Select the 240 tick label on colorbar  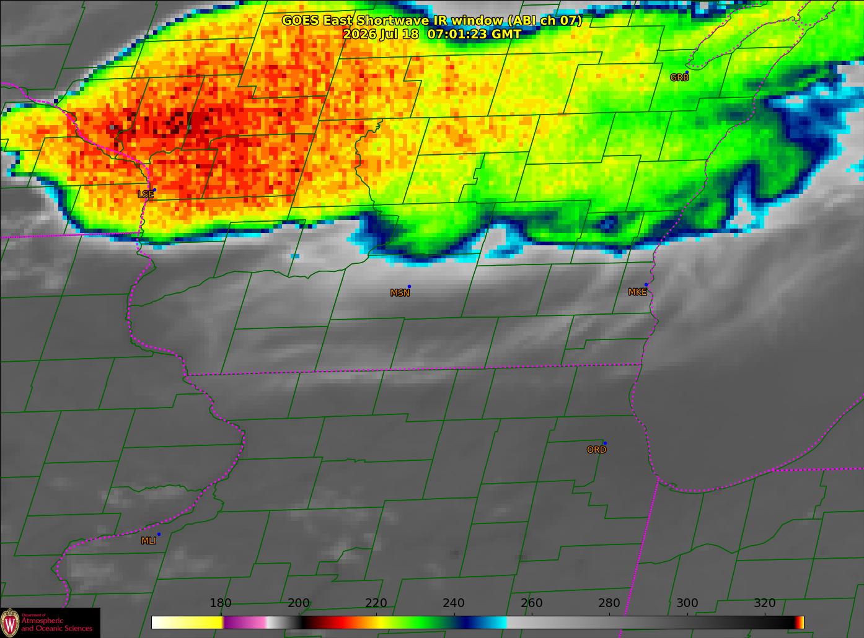click(454, 603)
